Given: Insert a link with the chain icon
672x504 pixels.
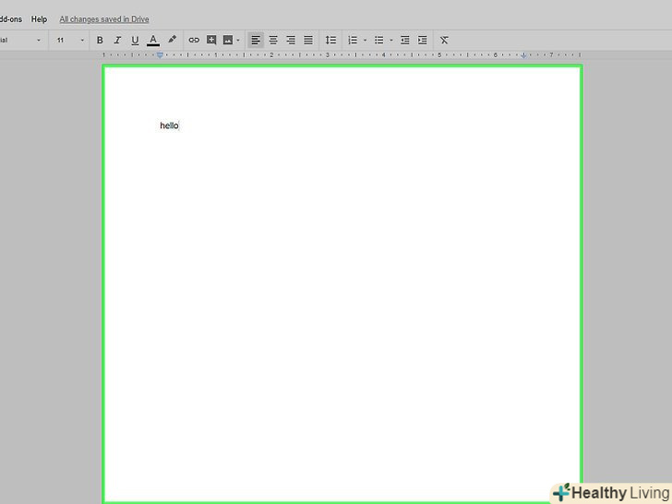Looking at the screenshot, I should tap(194, 41).
